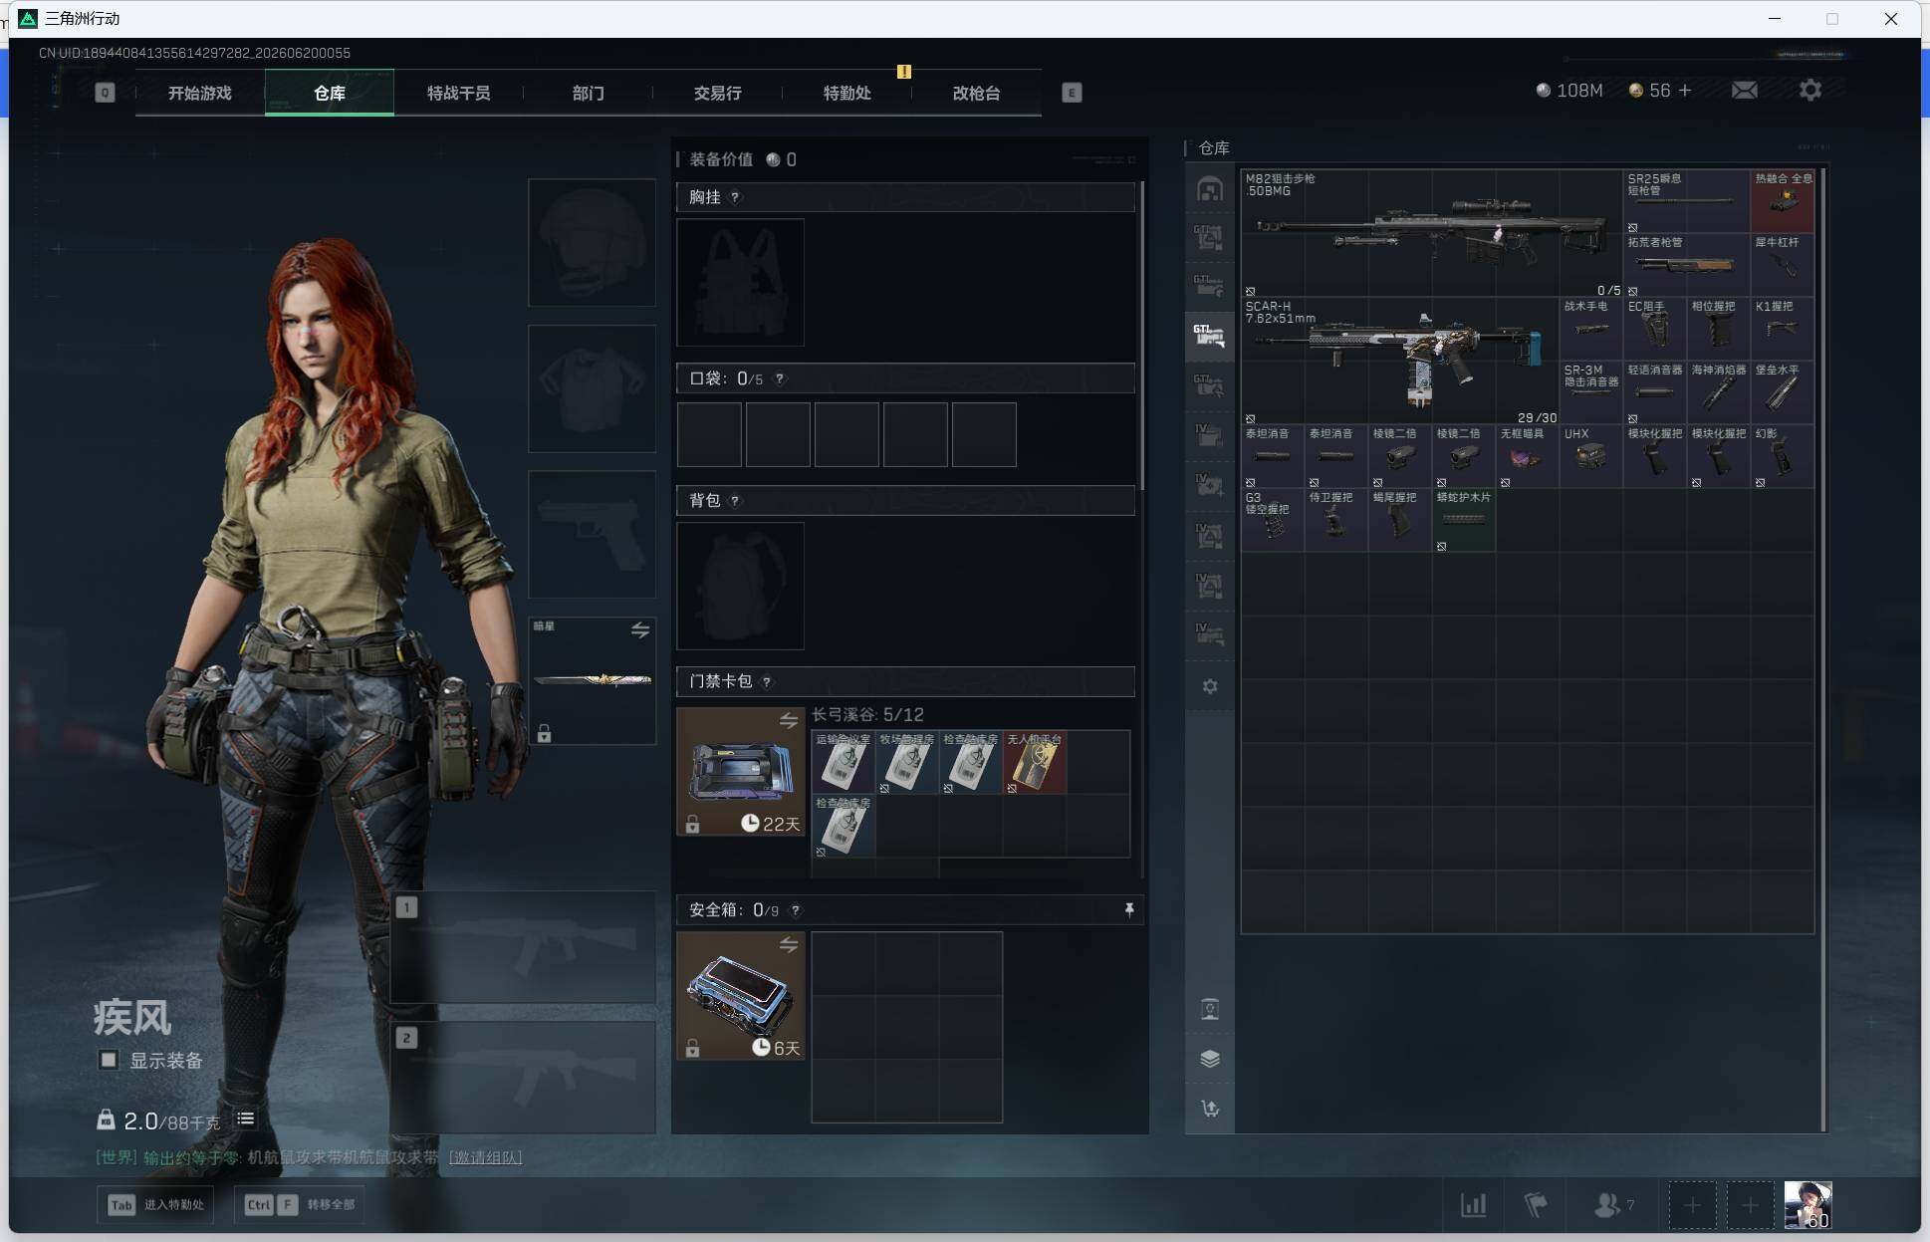Select the SCAR-H rifle in the warehouse
This screenshot has height=1242, width=1930.
coord(1400,361)
